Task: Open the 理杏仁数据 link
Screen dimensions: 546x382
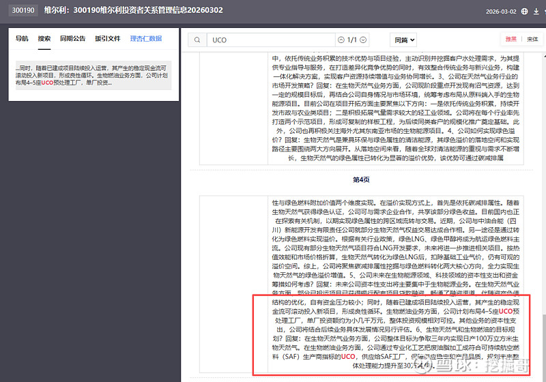Action: point(146,38)
